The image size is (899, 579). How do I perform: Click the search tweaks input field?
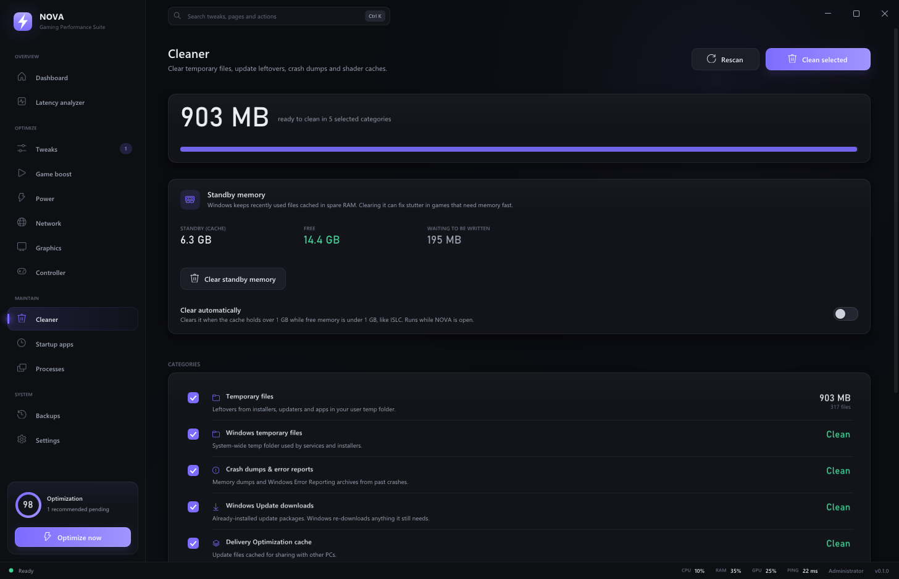coord(279,16)
